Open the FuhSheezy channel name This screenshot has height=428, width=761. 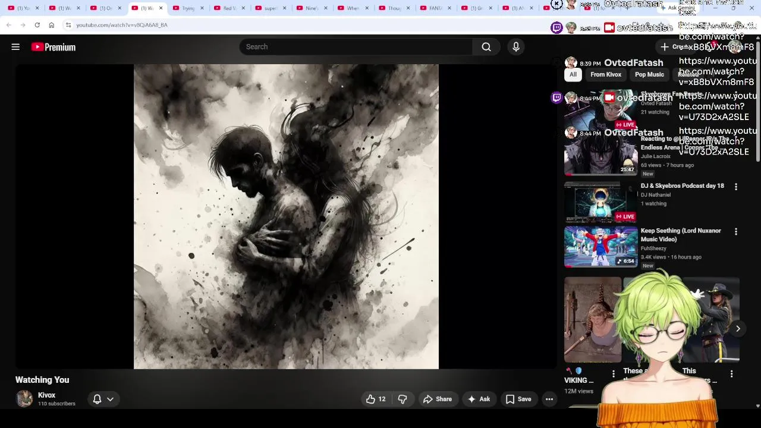(x=653, y=248)
